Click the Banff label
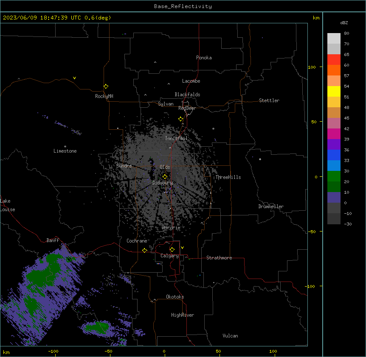 coord(53,240)
